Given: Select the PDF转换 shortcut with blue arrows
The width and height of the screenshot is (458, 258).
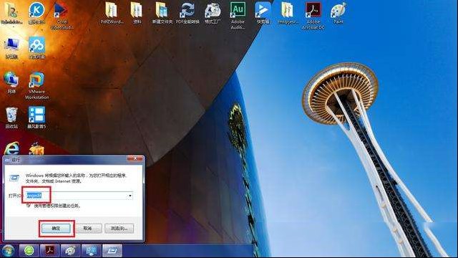Looking at the screenshot, I should tap(187, 13).
